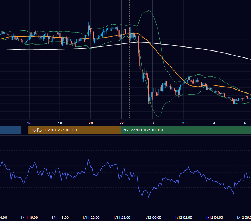Click the blue session bar before London
The width and height of the screenshot is (251, 221).
point(10,130)
